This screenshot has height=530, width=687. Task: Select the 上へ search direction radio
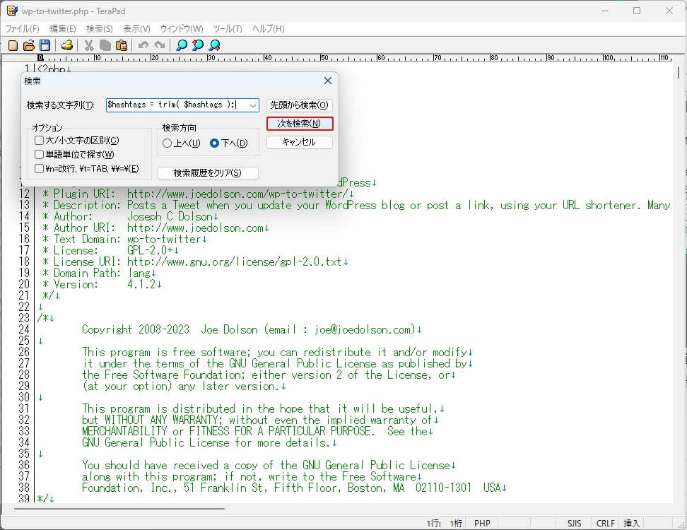pos(168,143)
